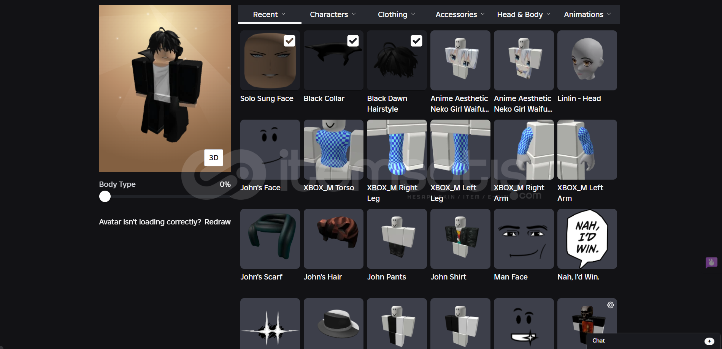
Task: Expand the Clothing dropdown chevron
Action: (413, 14)
